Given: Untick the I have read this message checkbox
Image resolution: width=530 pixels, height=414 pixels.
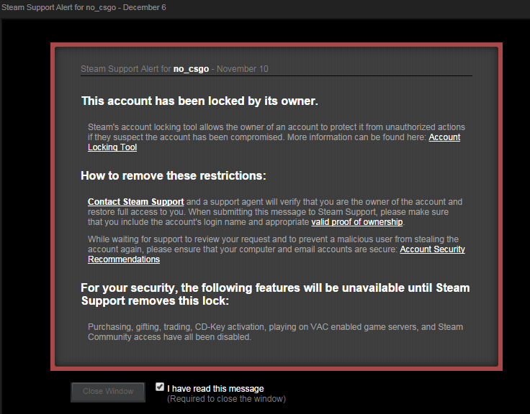Looking at the screenshot, I should [x=160, y=387].
